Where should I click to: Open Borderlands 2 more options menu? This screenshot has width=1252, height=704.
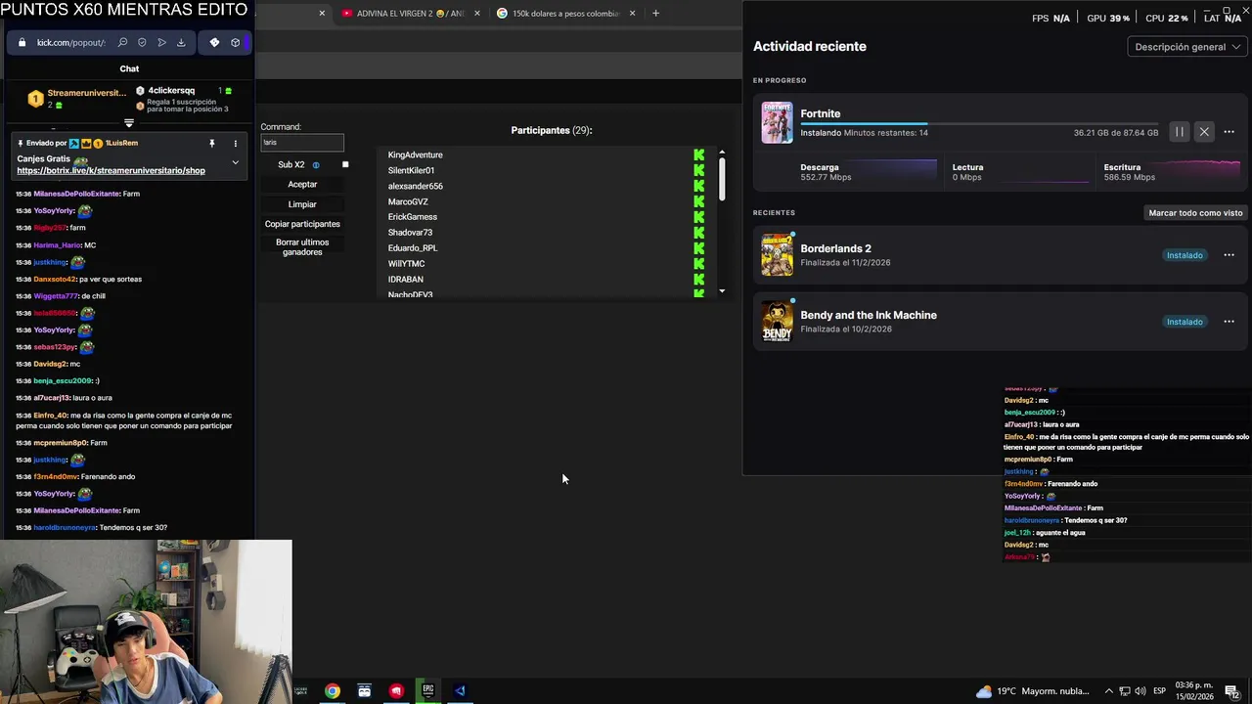[1229, 255]
